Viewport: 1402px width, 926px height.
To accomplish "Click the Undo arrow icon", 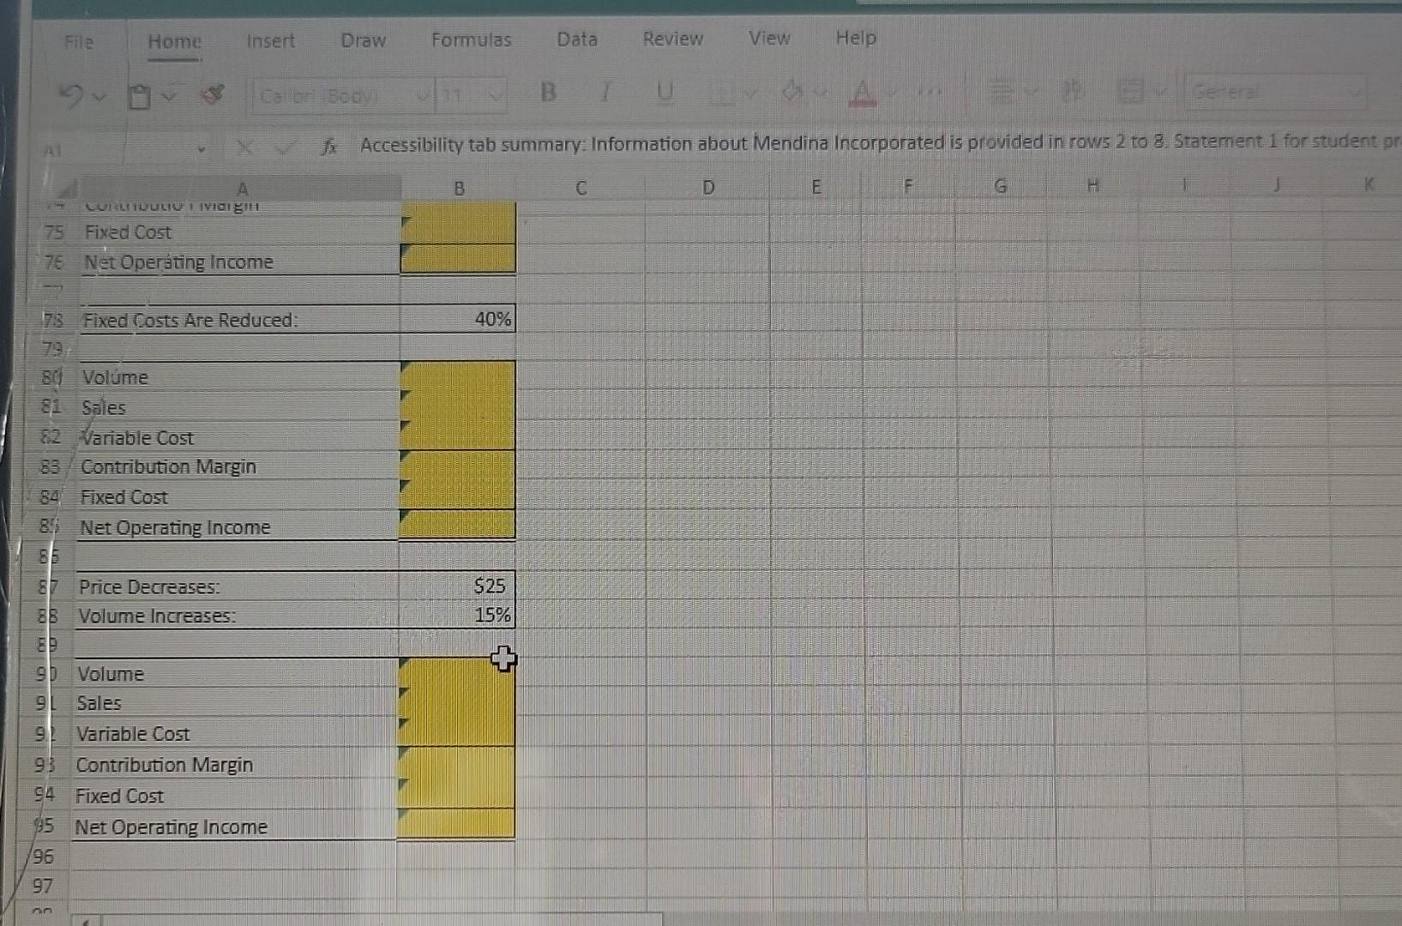I will click(x=71, y=96).
